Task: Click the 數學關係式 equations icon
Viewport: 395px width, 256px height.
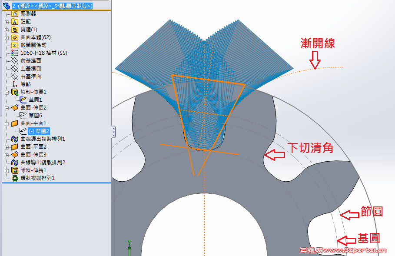Action: [15, 45]
